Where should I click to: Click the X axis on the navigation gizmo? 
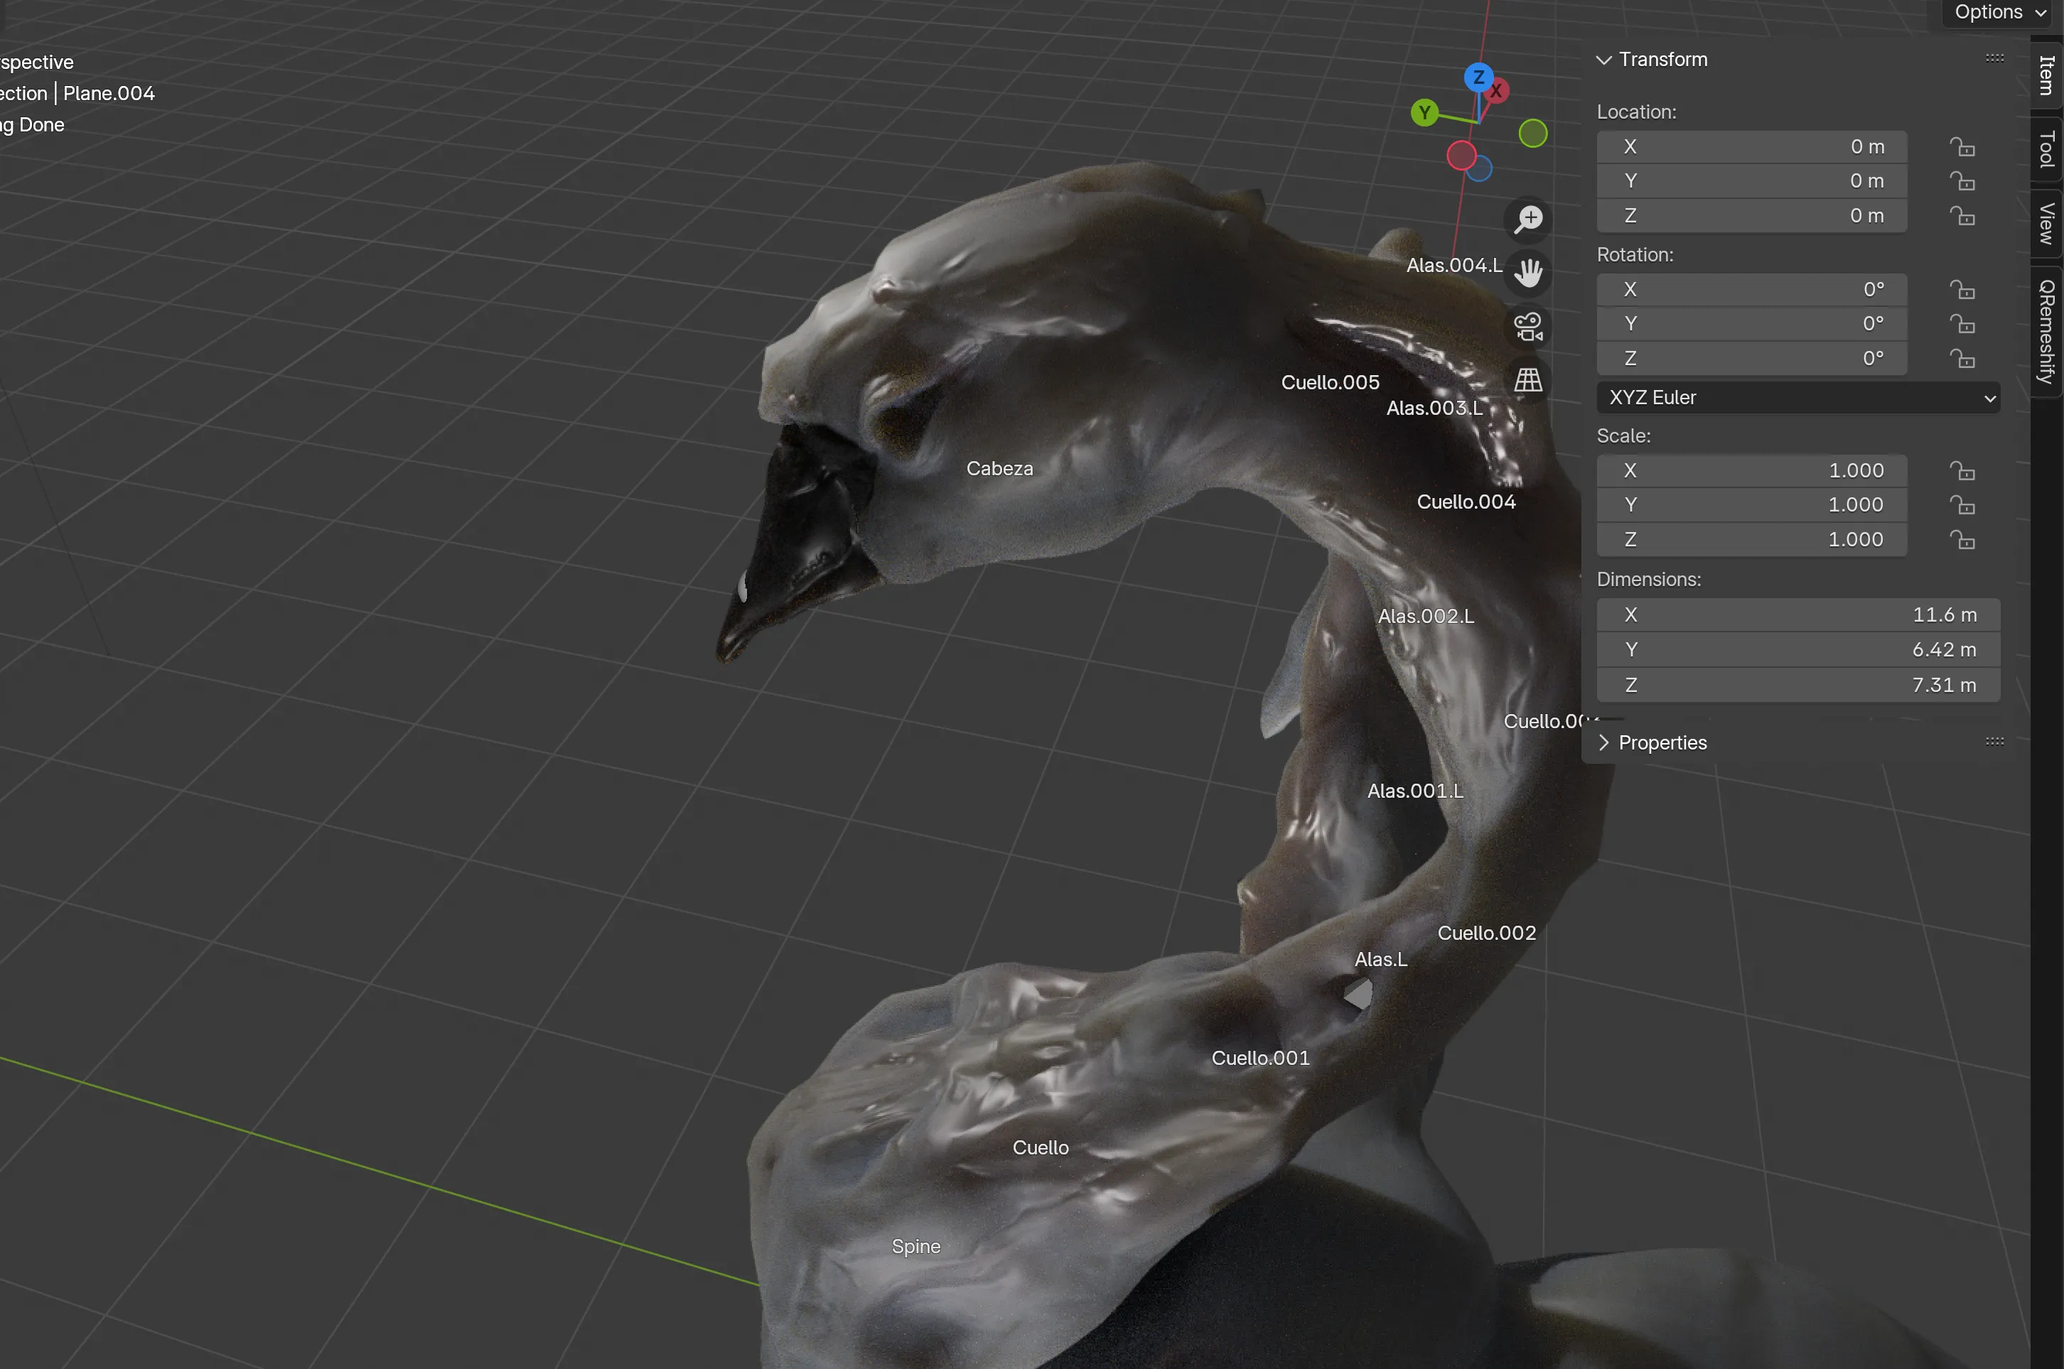(x=1496, y=90)
